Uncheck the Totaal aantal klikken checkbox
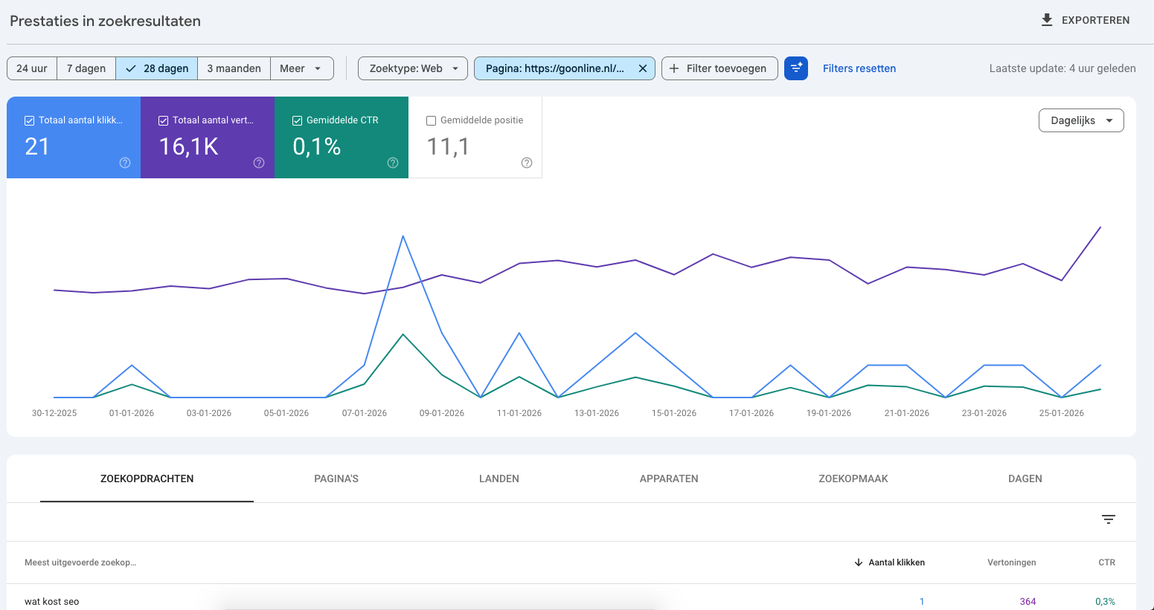 pyautogui.click(x=30, y=120)
